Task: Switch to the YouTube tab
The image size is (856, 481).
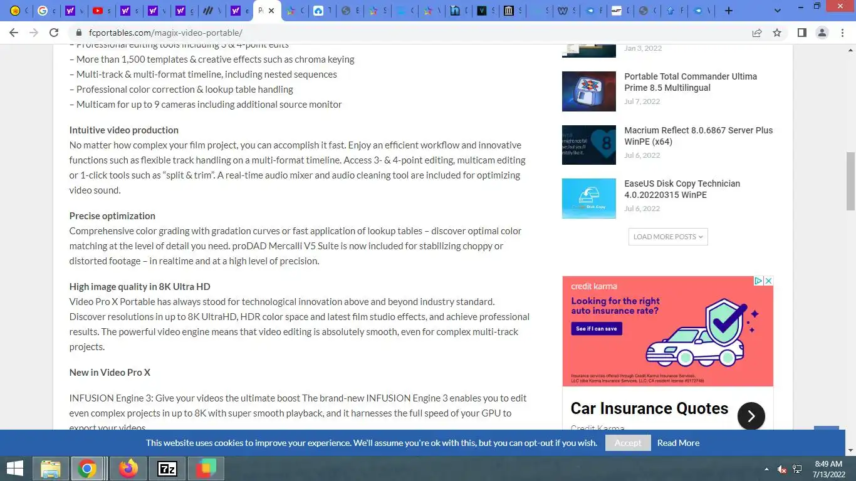Action: [102, 11]
